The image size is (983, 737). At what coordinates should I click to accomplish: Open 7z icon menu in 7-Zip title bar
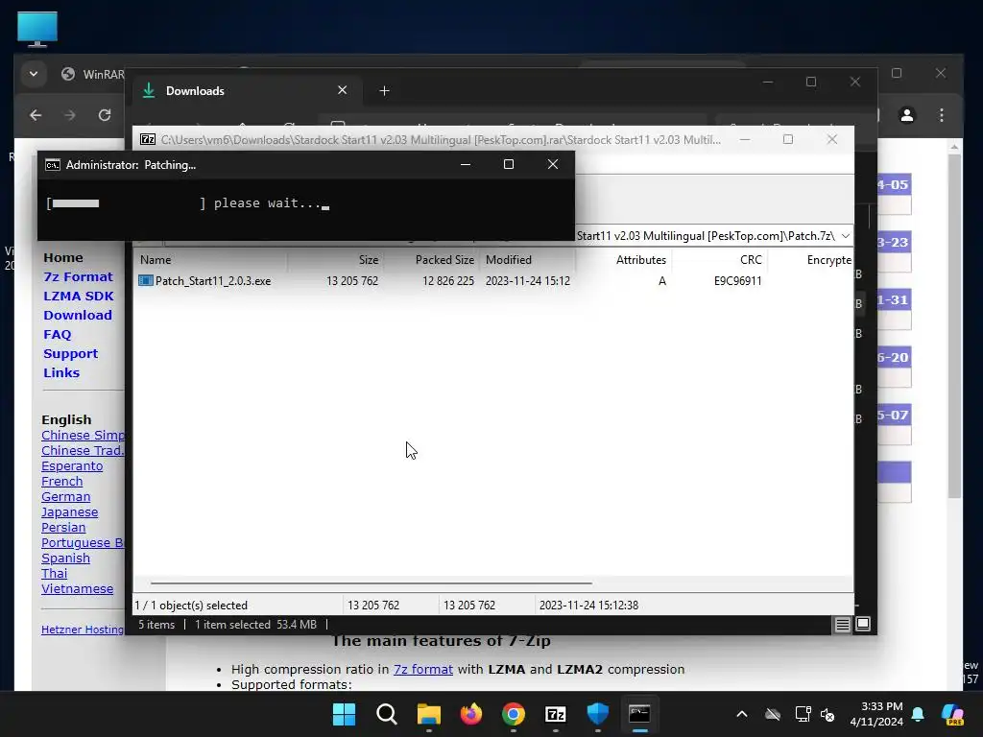coord(148,140)
